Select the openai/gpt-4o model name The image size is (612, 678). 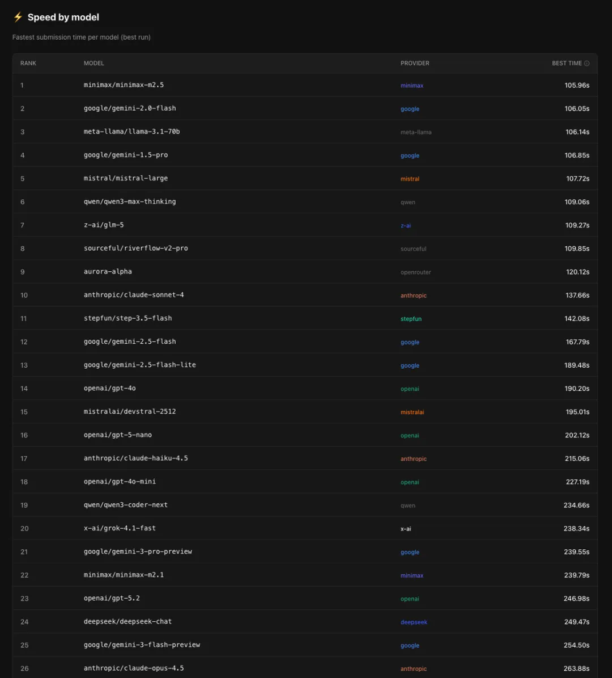[x=109, y=388]
